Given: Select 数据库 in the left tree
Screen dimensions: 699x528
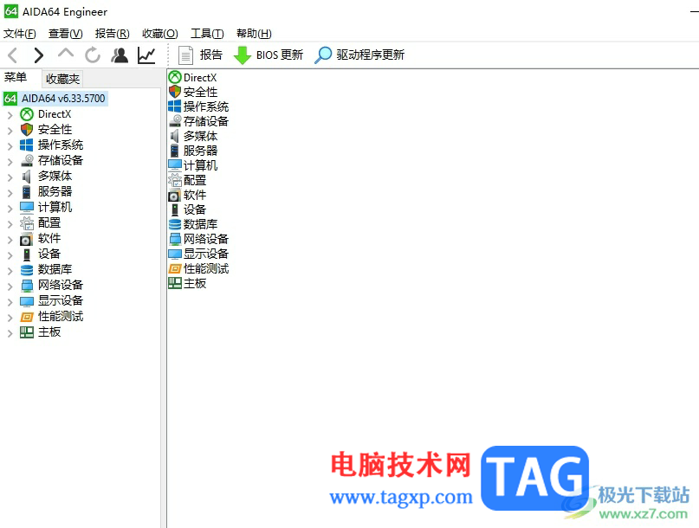Looking at the screenshot, I should pos(55,269).
